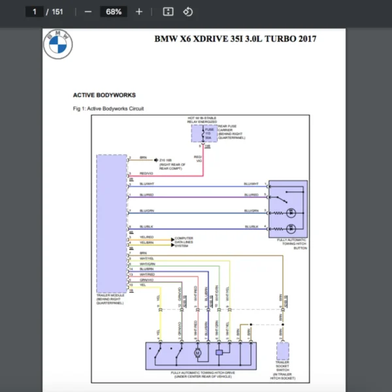Click the zoom out minus button
The width and height of the screenshot is (392, 392).
[88, 12]
